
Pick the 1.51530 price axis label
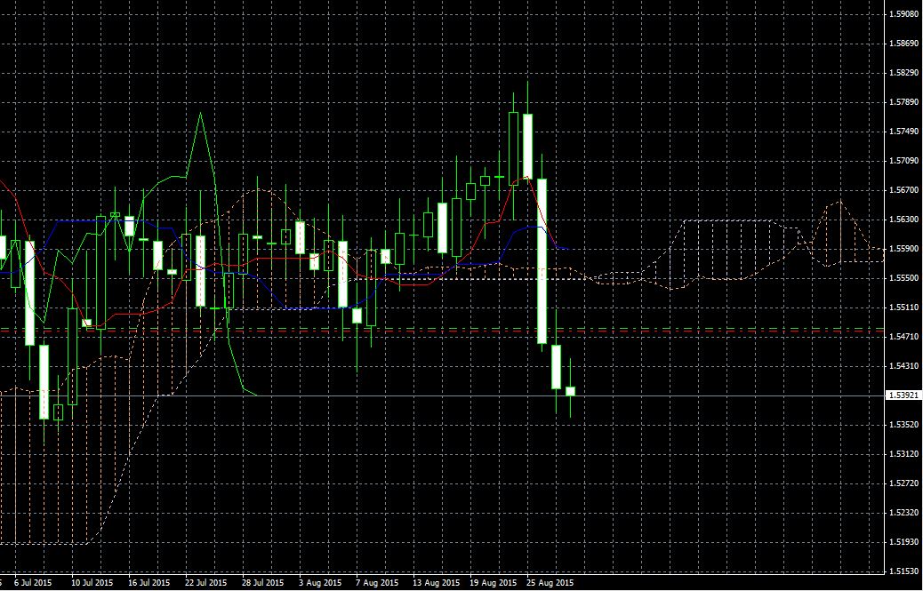coord(904,571)
